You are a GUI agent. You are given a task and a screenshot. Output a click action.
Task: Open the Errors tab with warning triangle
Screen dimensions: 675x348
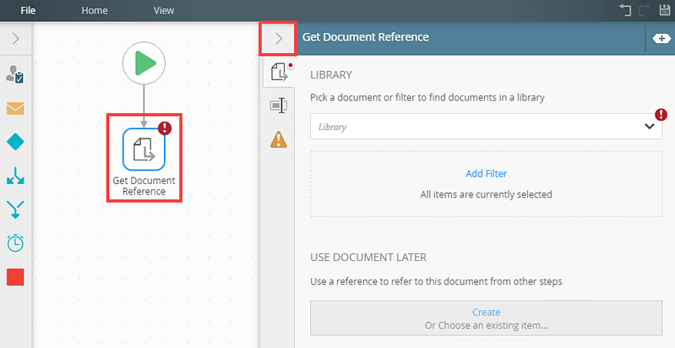[x=279, y=139]
